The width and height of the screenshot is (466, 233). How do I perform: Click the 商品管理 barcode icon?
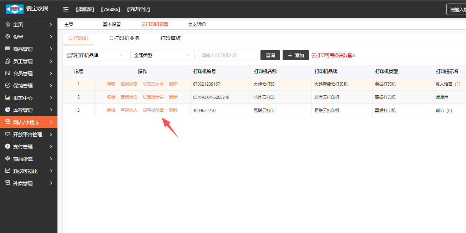point(8,49)
